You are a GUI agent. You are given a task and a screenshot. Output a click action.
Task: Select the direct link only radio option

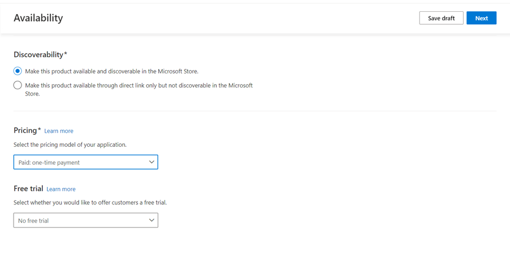point(18,85)
